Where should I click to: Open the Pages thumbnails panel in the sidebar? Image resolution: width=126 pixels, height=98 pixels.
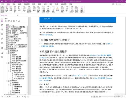tap(2, 25)
